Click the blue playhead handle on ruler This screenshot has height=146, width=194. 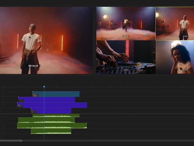44,87
